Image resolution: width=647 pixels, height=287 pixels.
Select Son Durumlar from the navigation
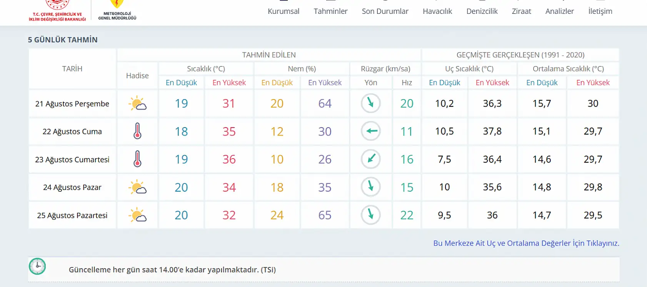[x=385, y=11]
